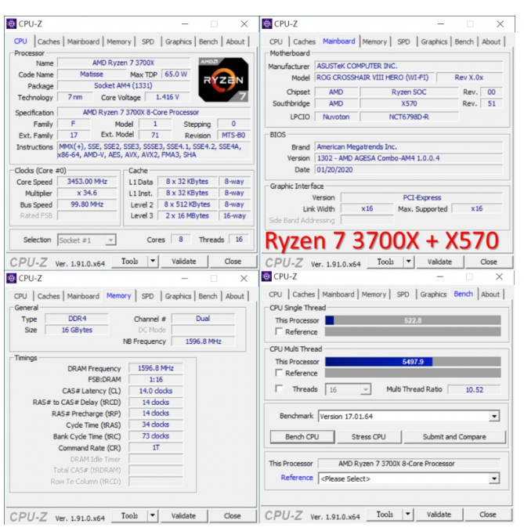Viewport: 524px width, 531px height.
Task: Click the Core Voltage value 1.416 V
Action: click(x=168, y=97)
